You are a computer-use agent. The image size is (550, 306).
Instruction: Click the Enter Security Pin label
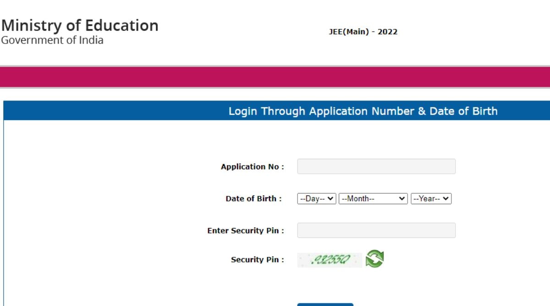pyautogui.click(x=246, y=231)
